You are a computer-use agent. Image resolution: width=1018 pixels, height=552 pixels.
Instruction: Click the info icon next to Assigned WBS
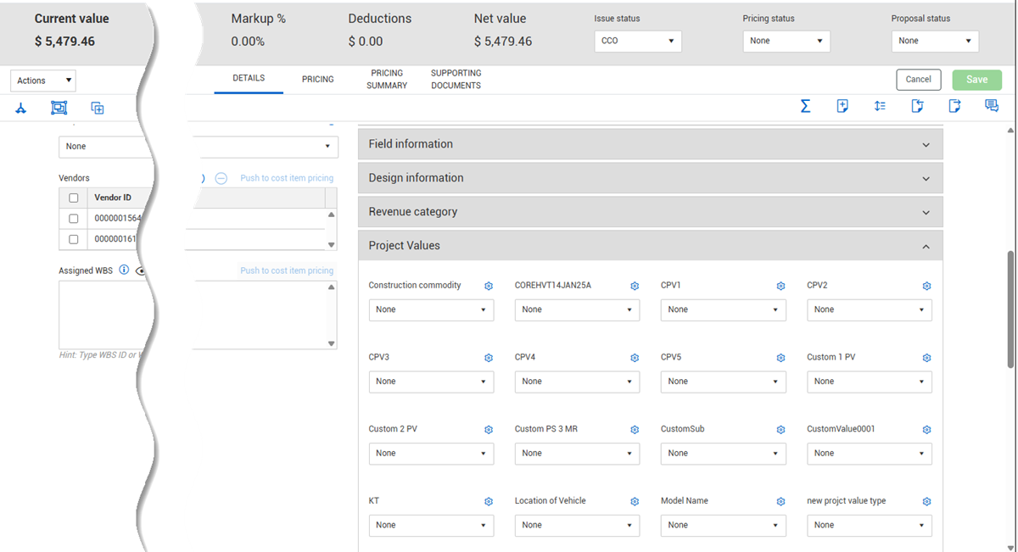click(124, 270)
